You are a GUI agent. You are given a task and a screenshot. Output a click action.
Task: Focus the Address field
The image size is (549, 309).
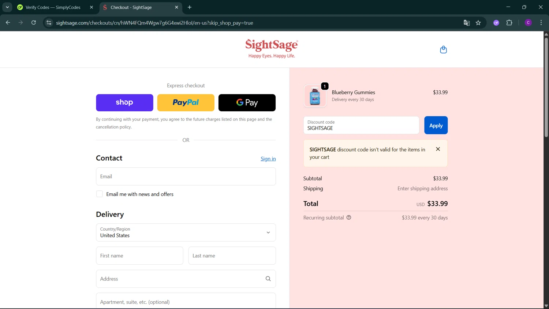(x=186, y=279)
